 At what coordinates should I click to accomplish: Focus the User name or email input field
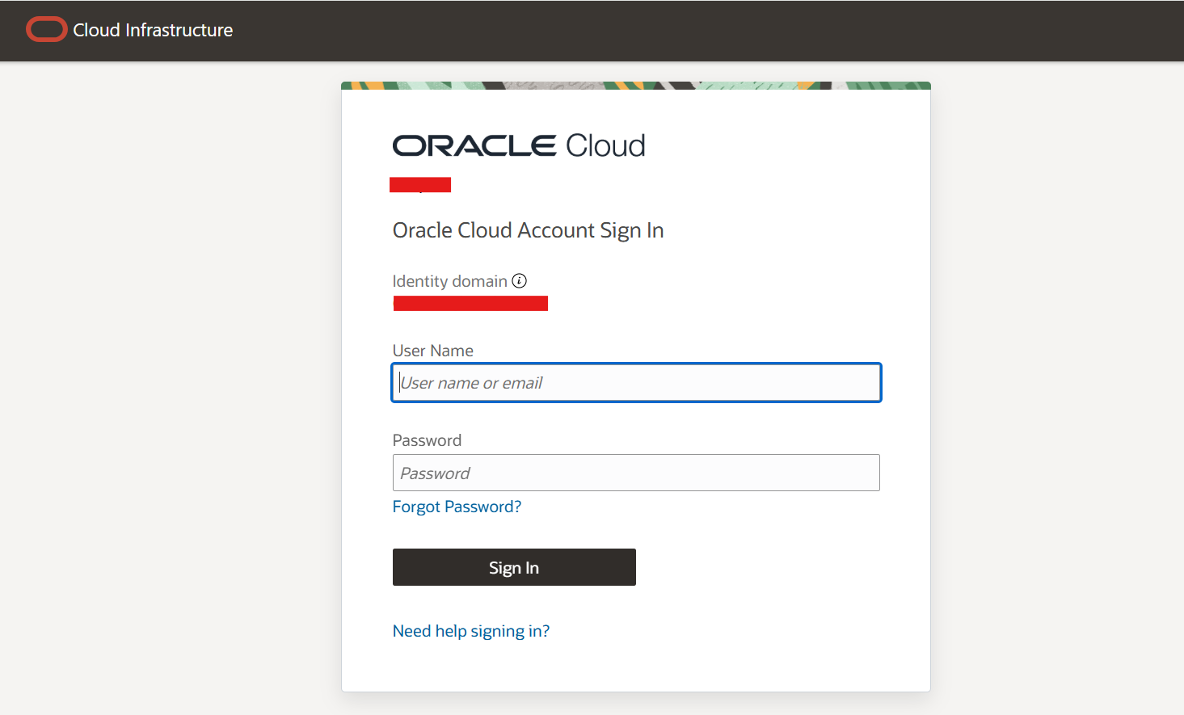click(x=636, y=382)
